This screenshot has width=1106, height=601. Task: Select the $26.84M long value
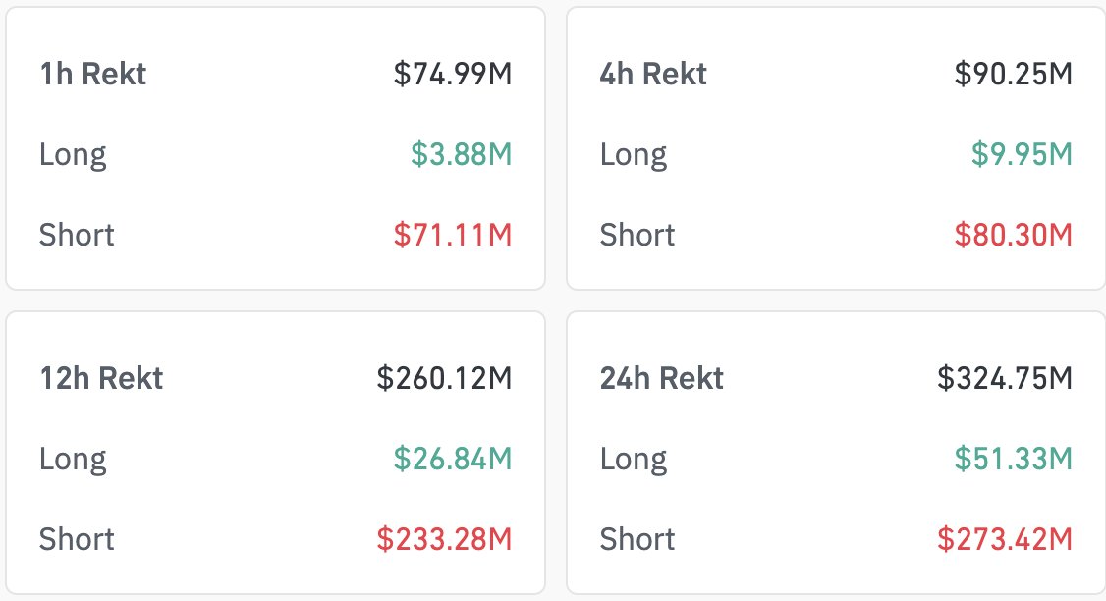(x=453, y=459)
